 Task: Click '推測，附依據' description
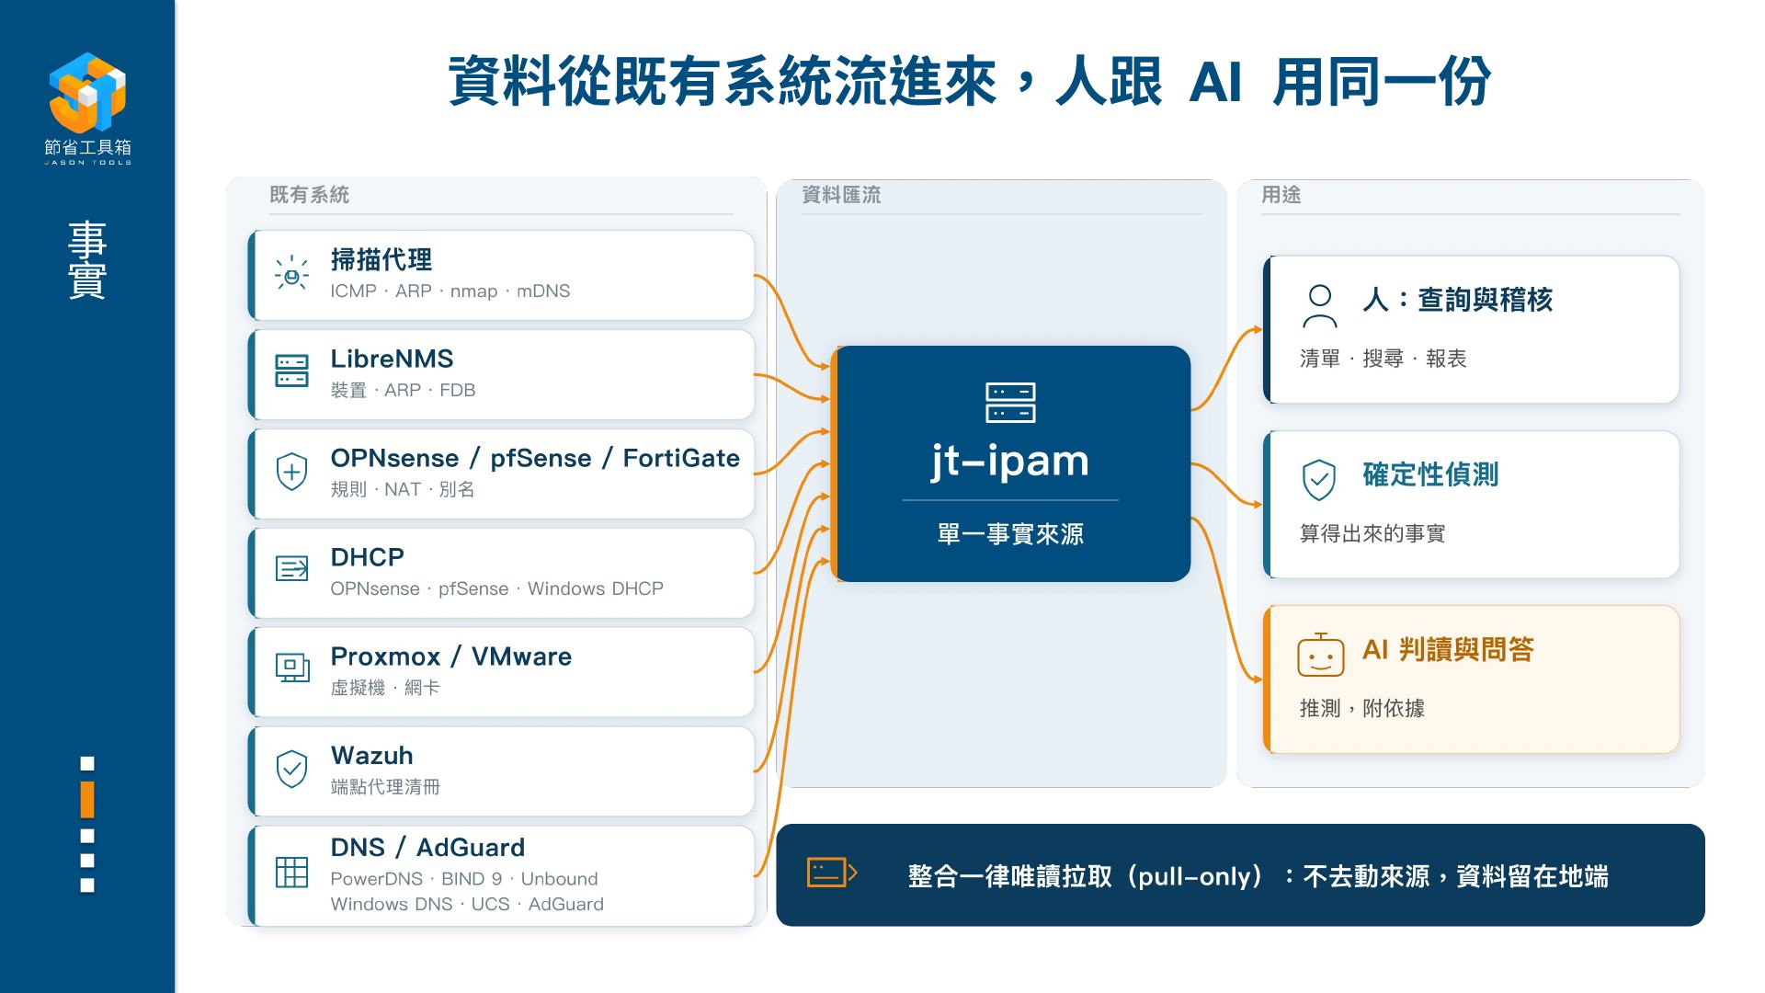[1361, 708]
